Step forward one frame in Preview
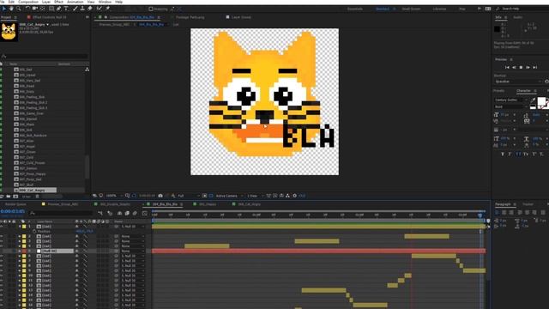 [x=528, y=67]
